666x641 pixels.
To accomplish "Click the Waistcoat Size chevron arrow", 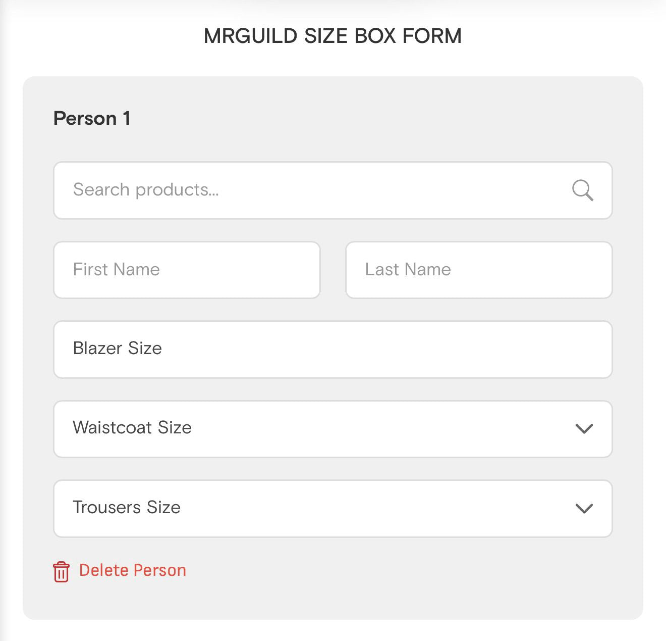I will [x=584, y=429].
